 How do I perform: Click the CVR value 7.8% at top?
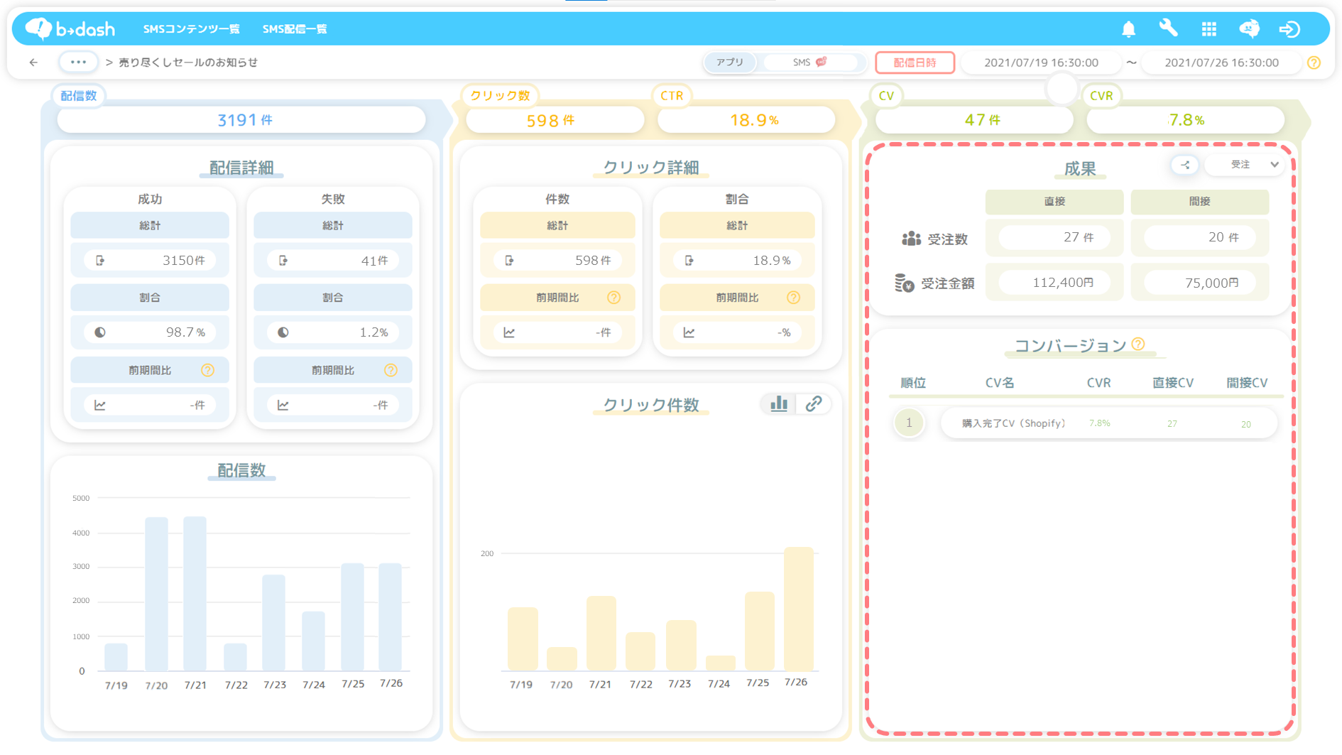(x=1185, y=120)
